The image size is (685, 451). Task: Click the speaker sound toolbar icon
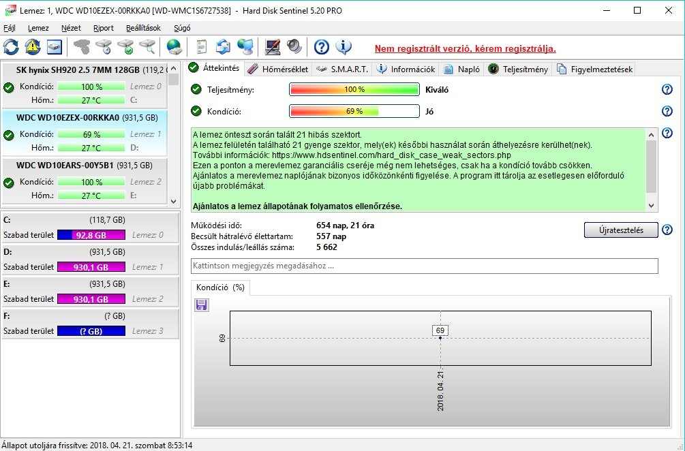(x=294, y=47)
